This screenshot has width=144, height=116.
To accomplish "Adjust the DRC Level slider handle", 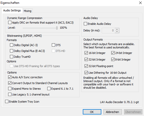I will point(57,28).
